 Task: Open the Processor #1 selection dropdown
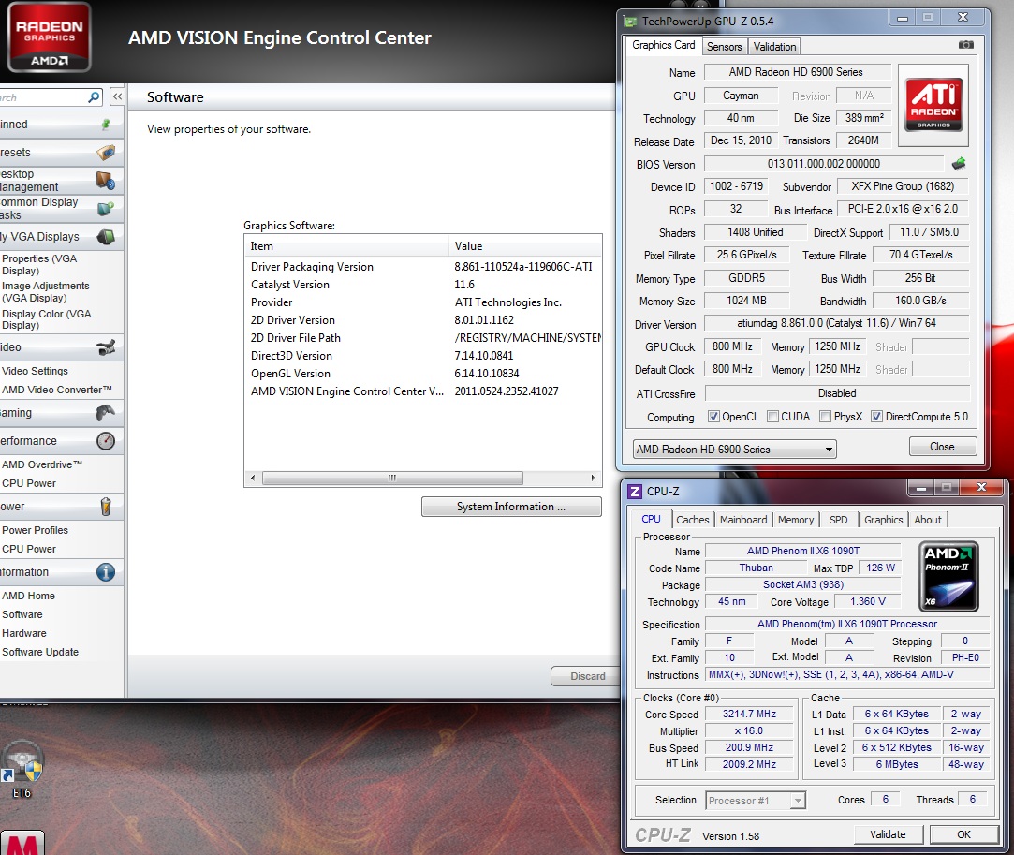[755, 801]
